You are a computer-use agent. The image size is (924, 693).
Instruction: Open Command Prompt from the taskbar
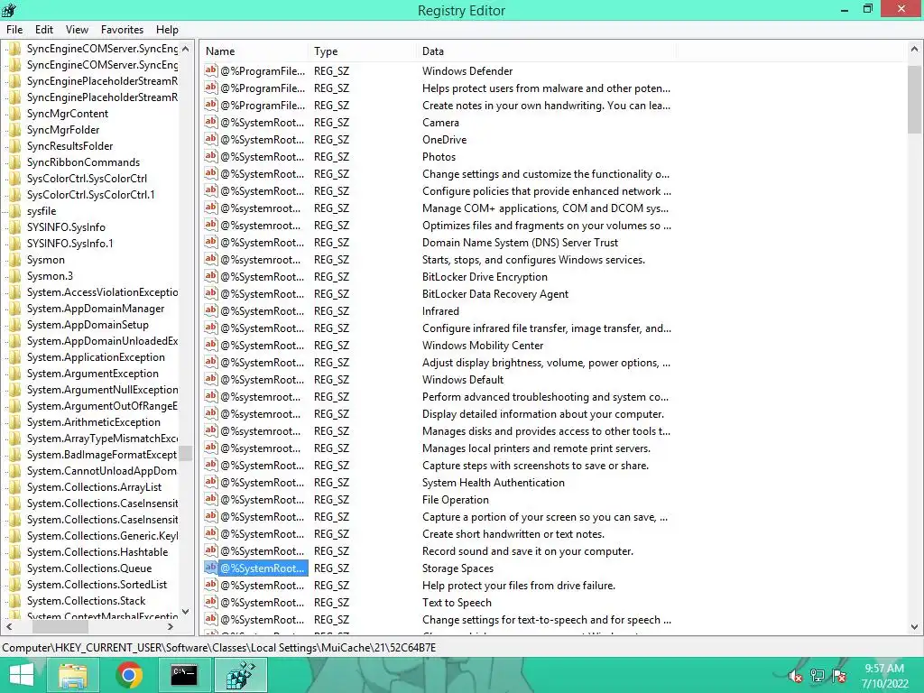click(x=184, y=675)
